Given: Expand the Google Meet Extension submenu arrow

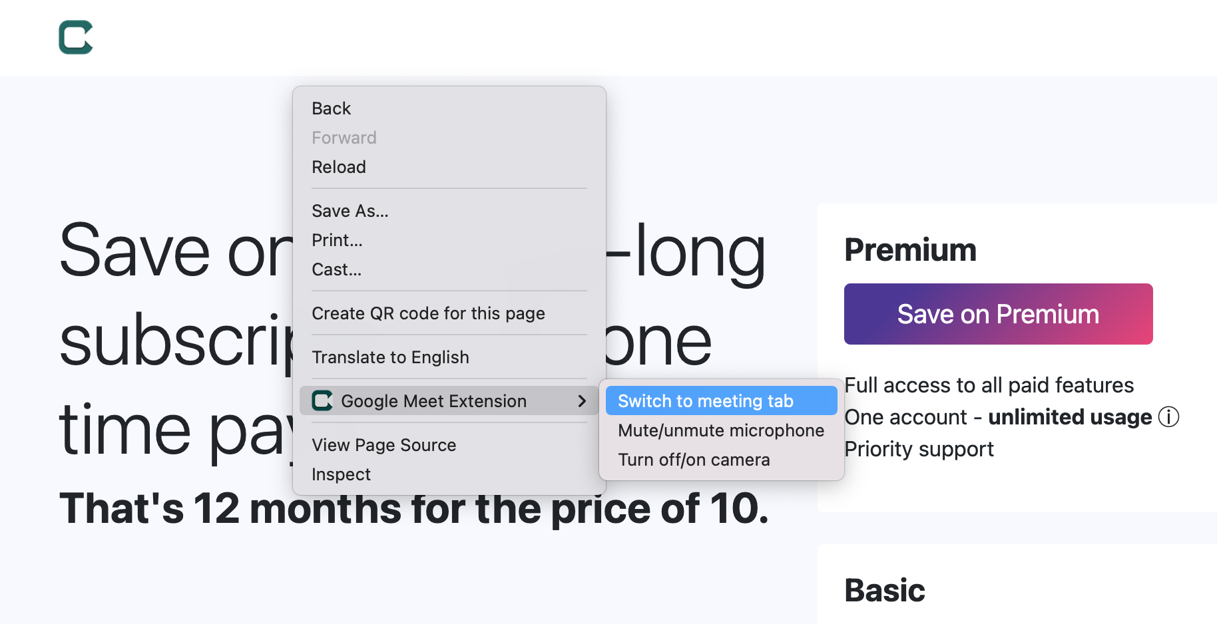Looking at the screenshot, I should pos(583,400).
